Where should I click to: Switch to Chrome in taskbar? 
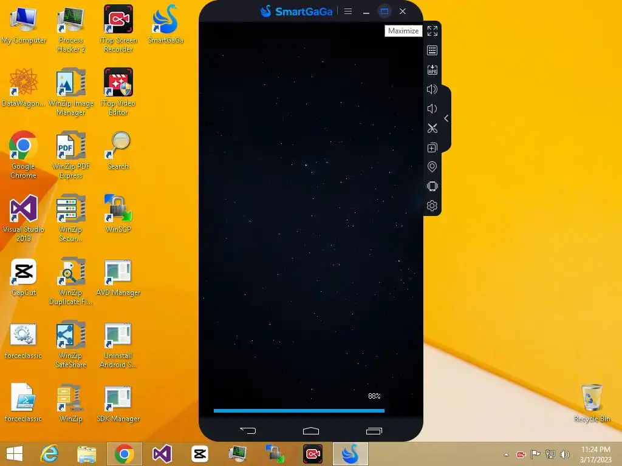[x=124, y=454]
